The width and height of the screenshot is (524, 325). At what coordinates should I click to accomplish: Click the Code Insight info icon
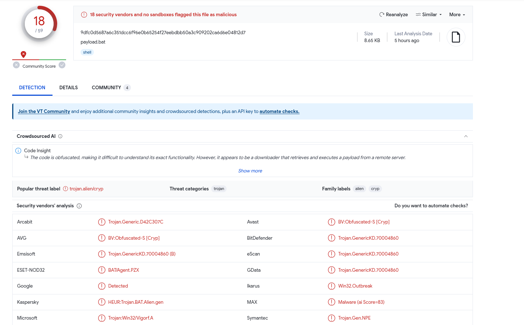coord(18,151)
